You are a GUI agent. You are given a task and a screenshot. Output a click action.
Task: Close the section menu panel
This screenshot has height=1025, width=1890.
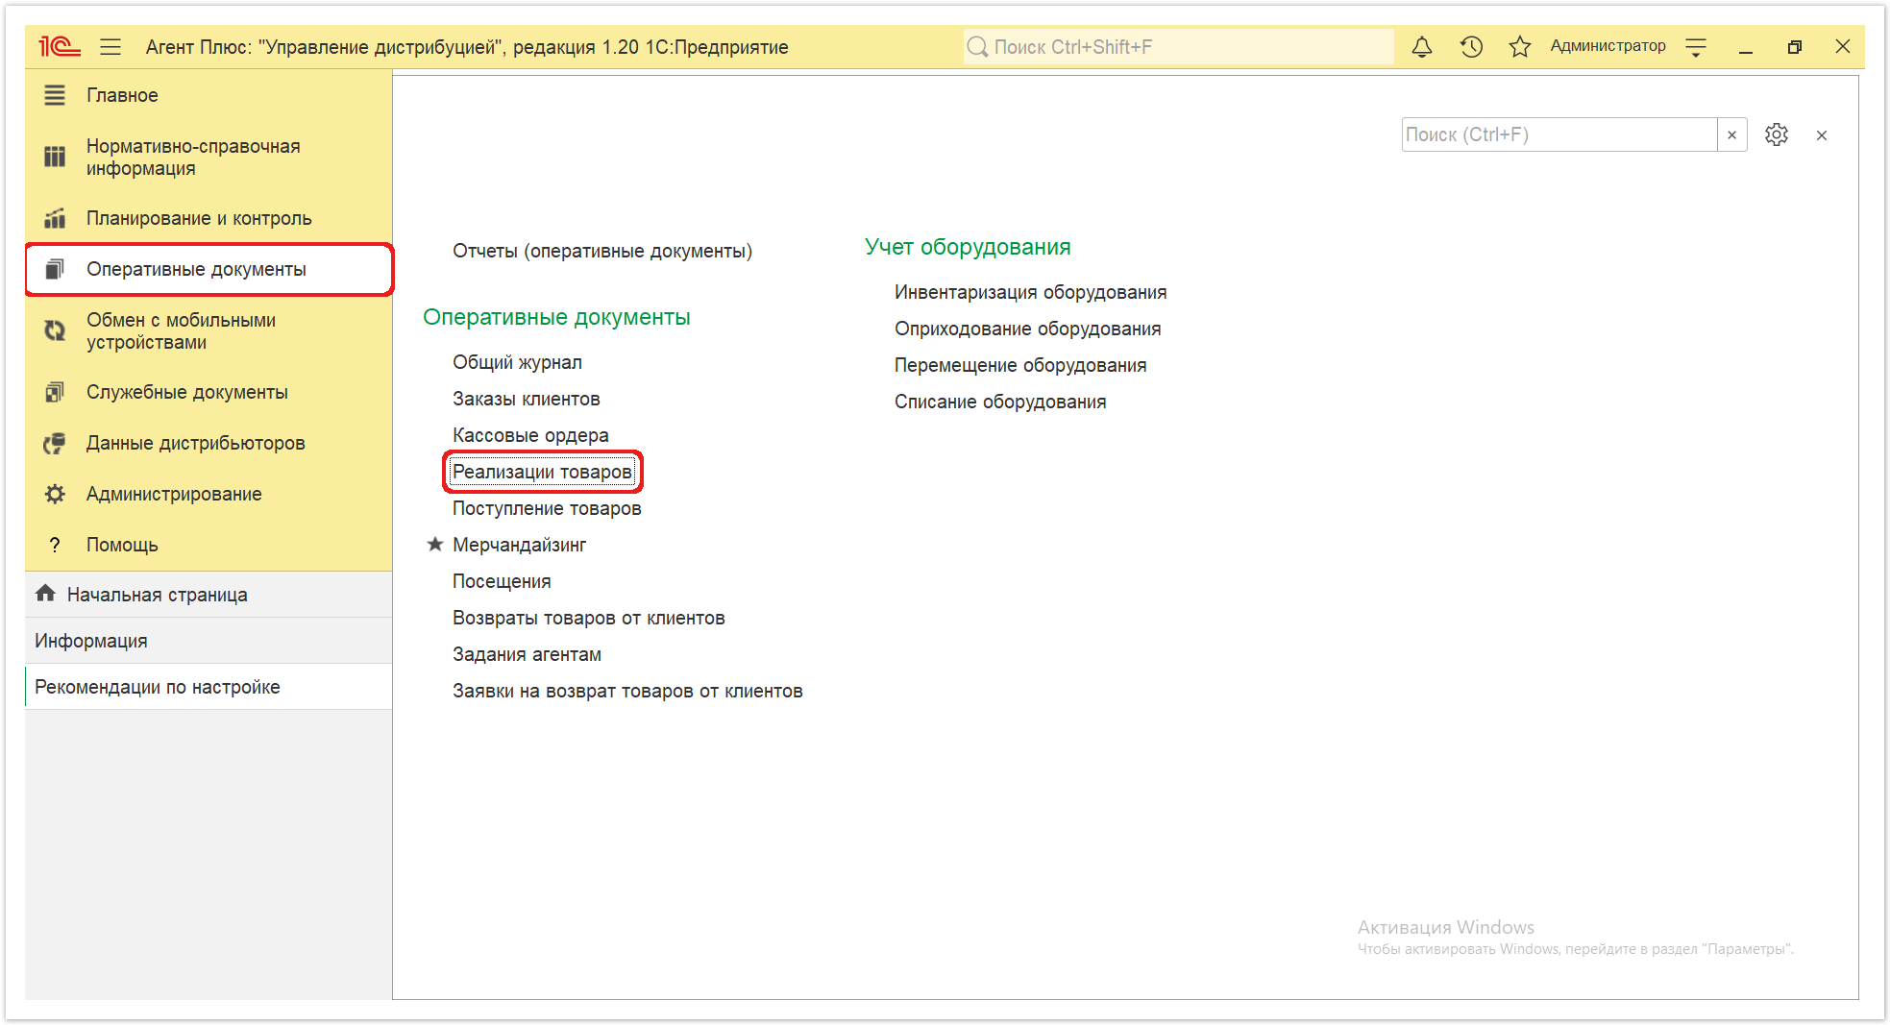(1822, 135)
